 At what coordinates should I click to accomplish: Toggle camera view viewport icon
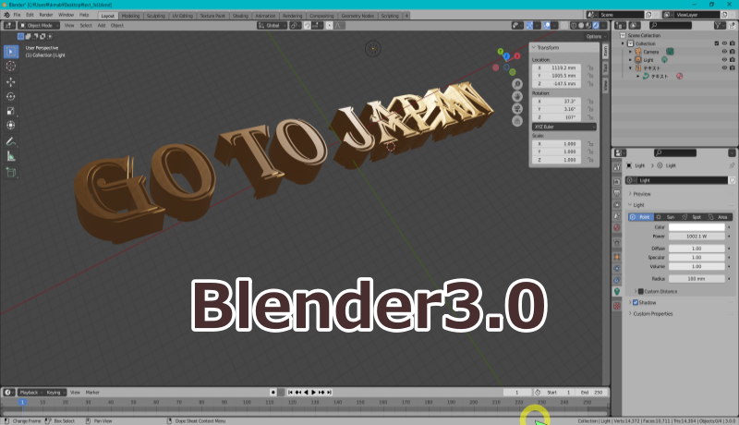pos(517,108)
